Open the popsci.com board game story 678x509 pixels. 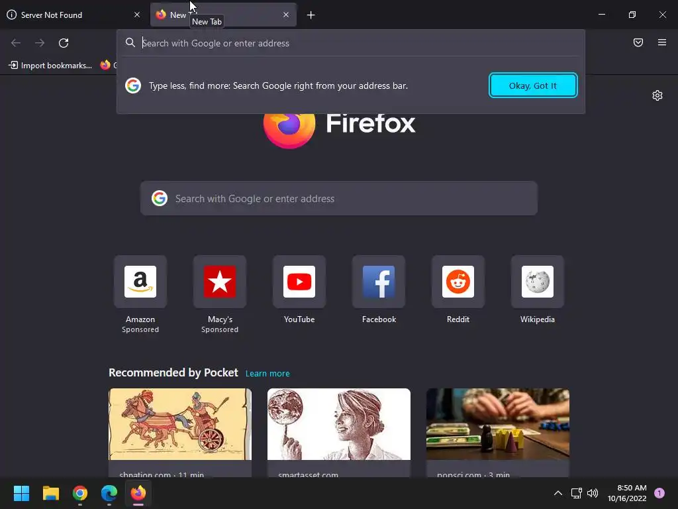(498, 424)
